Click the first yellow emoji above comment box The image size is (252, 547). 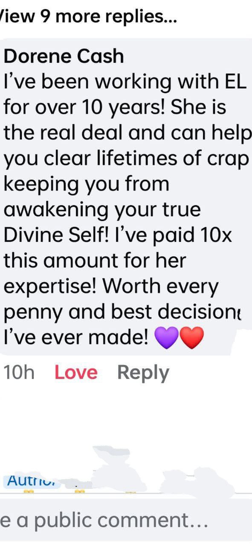(29, 492)
